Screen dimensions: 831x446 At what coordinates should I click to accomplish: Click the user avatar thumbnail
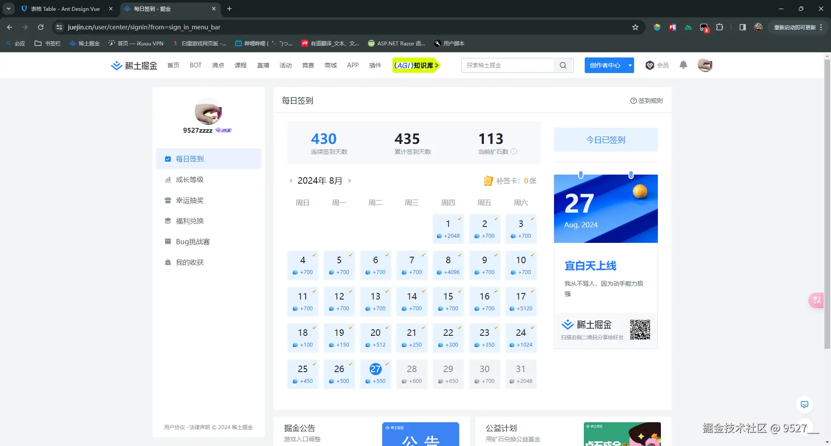coord(705,65)
